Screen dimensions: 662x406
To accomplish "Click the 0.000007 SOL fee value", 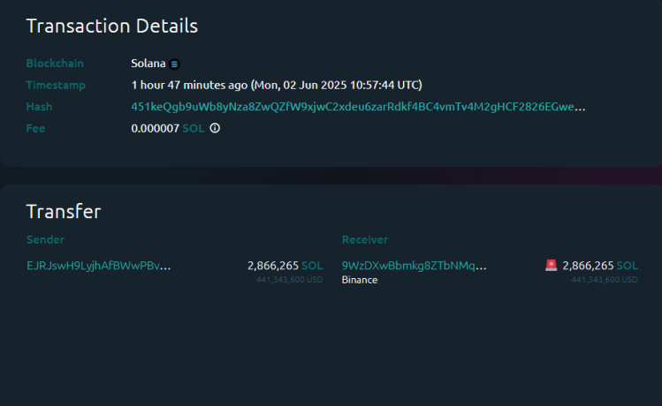I will [x=168, y=128].
